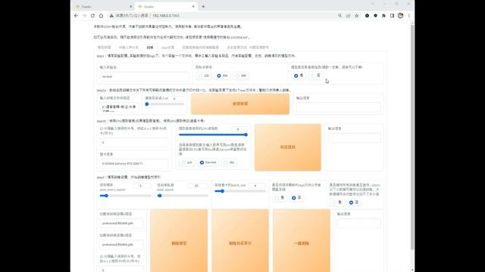485x272 pixels.
Task: Open the feedback group number tab
Action: [248, 48]
